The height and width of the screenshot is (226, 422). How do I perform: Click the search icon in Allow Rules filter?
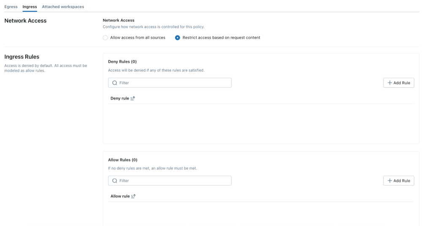[114, 181]
